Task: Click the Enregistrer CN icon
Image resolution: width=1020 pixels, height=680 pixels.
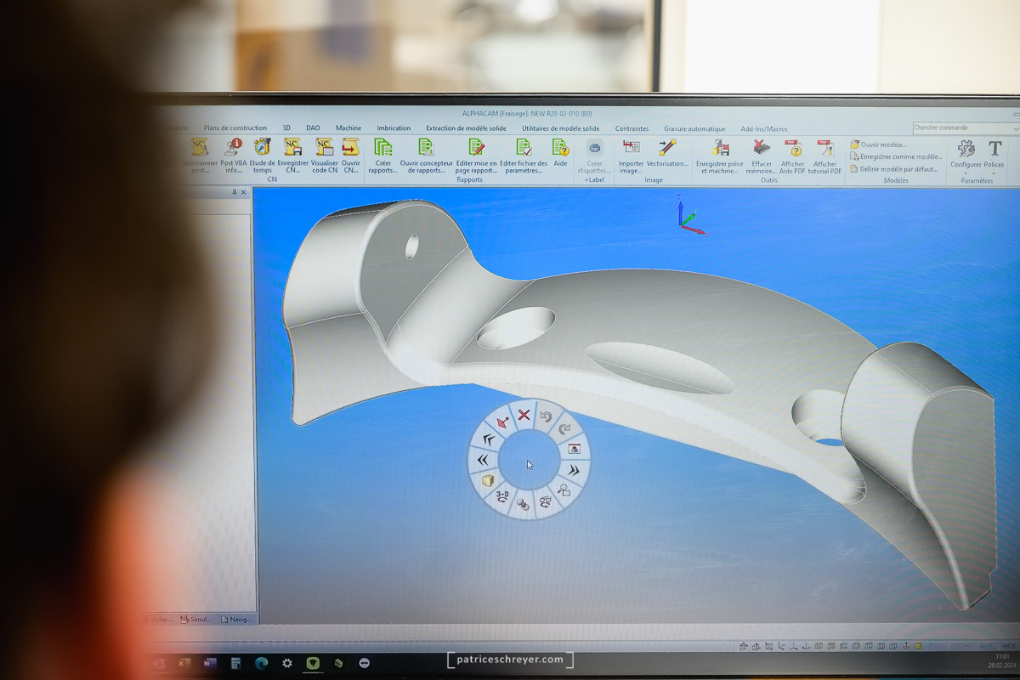Action: (x=292, y=156)
